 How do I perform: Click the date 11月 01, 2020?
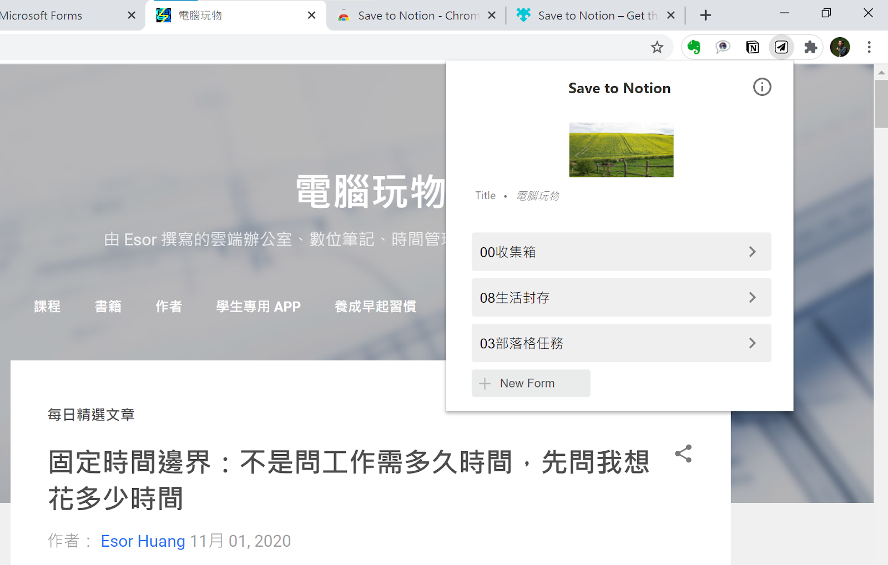click(240, 541)
